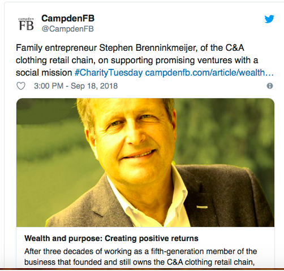The width and height of the screenshot is (284, 271).
Task: Click the 'clothing retail chain, on supporting' tweet line
Action: click(137, 60)
